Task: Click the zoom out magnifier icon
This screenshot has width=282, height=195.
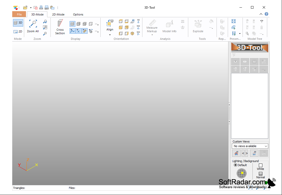Action: coord(45,33)
